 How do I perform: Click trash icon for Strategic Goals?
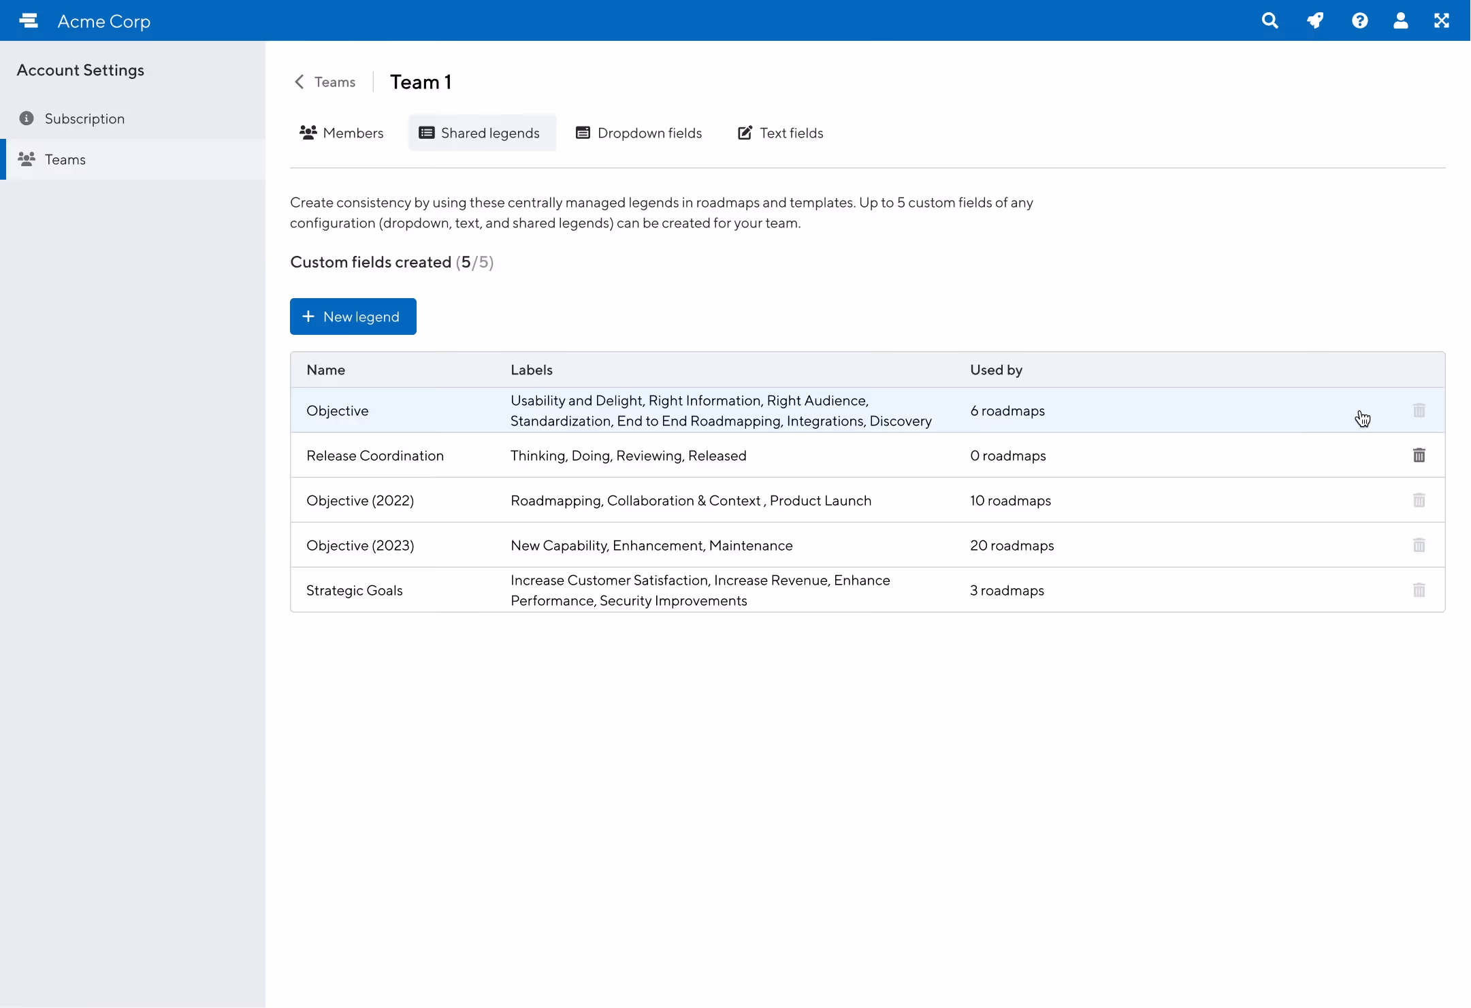coord(1419,590)
